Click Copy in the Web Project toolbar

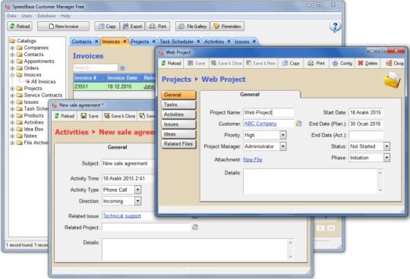(291, 63)
